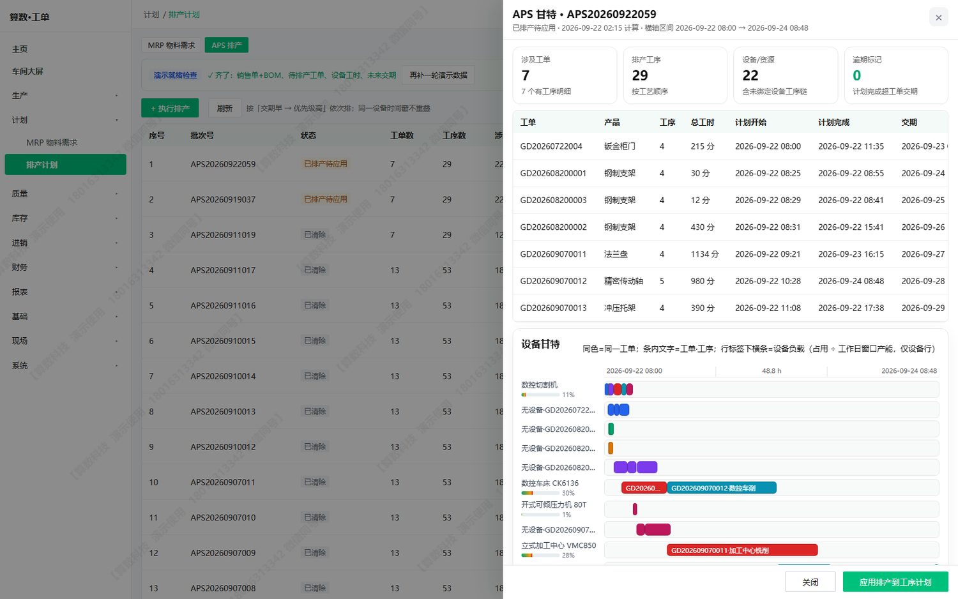Expand the 系统 sidebar menu
This screenshot has width=958, height=599.
pyautogui.click(x=65, y=366)
